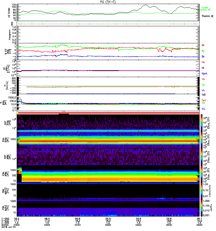This screenshot has height=231, width=216.
Task: Click the "0540" time axis label
Action: point(169,225)
